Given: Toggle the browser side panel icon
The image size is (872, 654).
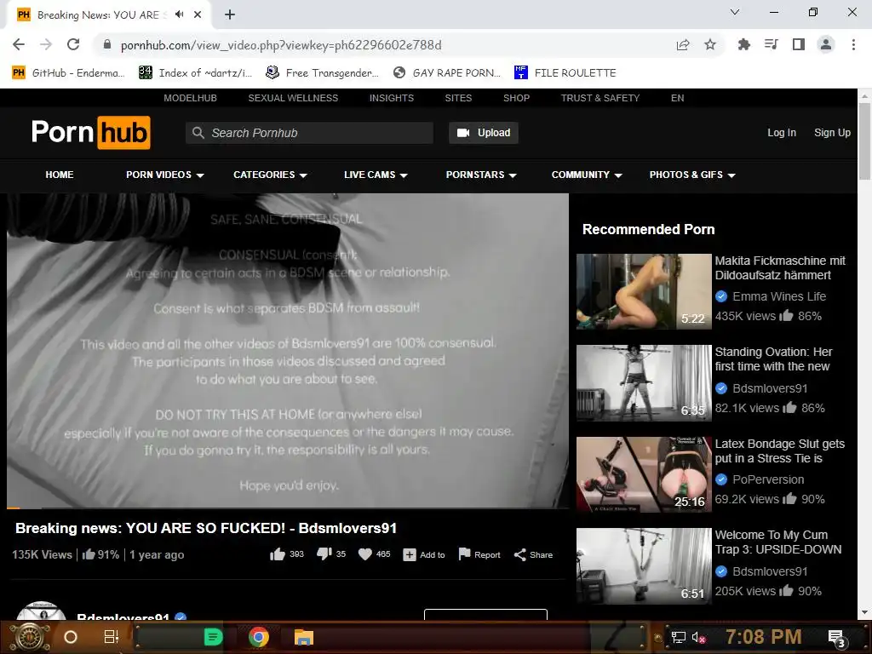Looking at the screenshot, I should [799, 44].
